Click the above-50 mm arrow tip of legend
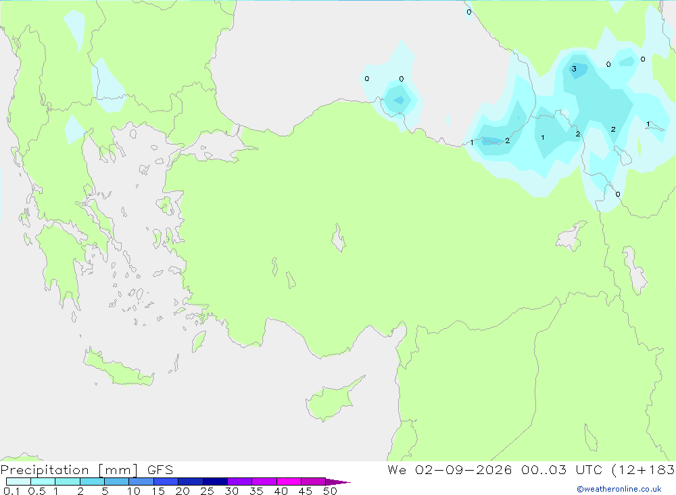Viewport: 676px width, 495px height. click(337, 481)
